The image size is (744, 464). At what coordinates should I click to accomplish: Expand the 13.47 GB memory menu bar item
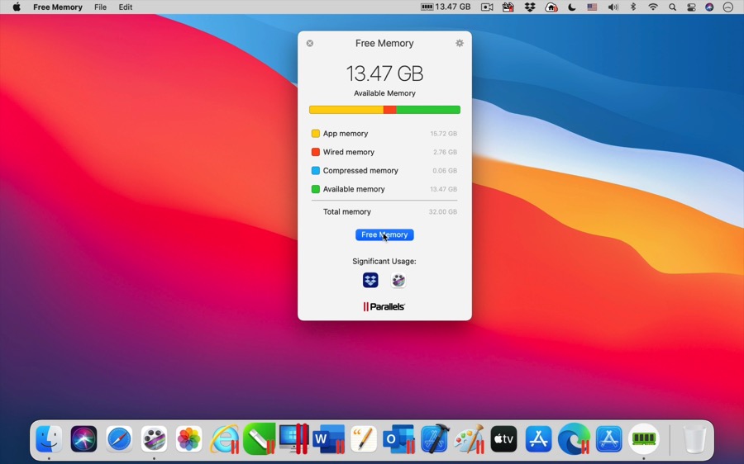pos(446,7)
